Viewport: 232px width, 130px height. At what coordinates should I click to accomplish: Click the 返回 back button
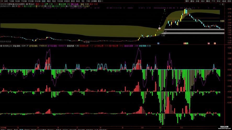click(x=229, y=1)
